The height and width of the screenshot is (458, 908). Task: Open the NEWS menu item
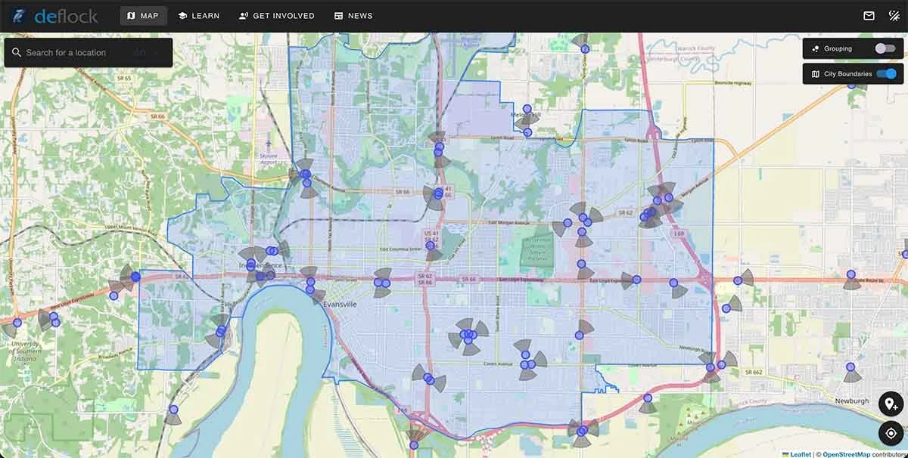click(x=353, y=15)
